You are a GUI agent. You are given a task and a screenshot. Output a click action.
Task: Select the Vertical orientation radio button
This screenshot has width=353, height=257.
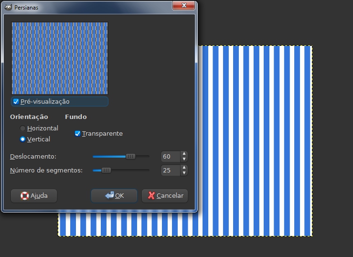[x=22, y=139]
